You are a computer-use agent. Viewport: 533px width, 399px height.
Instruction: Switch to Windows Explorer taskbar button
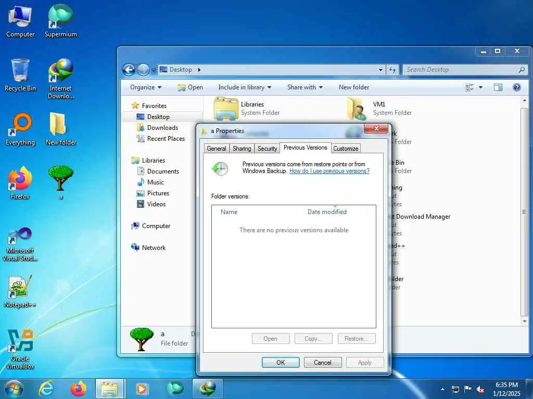click(x=110, y=389)
